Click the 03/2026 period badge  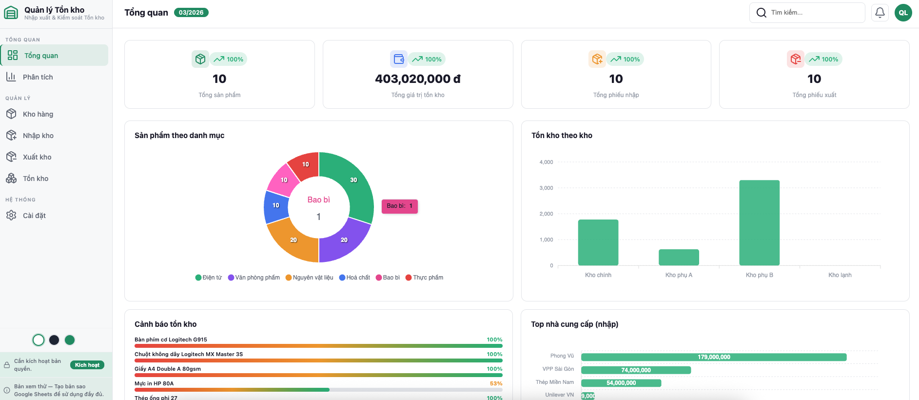(191, 13)
